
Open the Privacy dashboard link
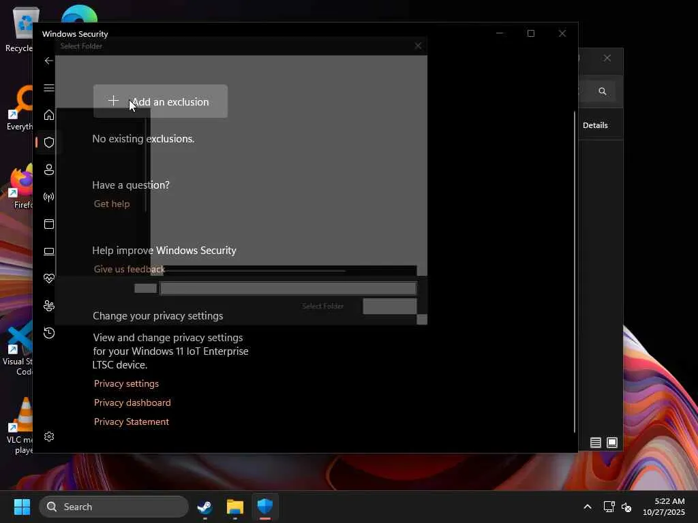pos(132,402)
